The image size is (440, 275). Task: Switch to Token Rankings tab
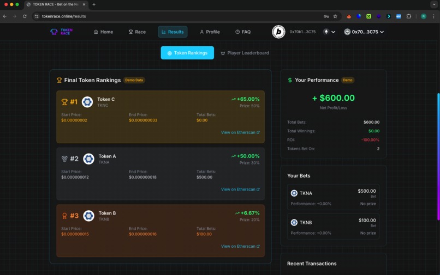coord(187,53)
